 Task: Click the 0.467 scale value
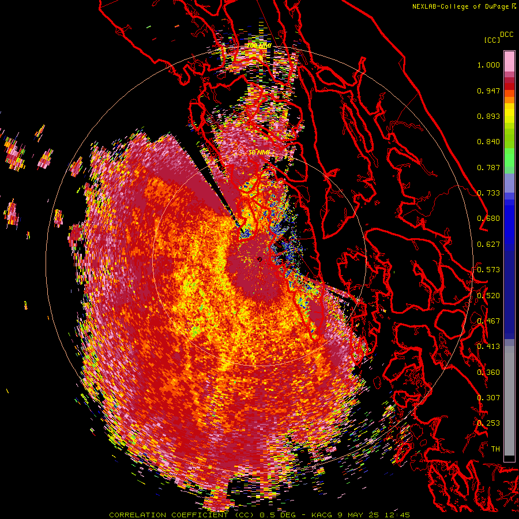(488, 321)
